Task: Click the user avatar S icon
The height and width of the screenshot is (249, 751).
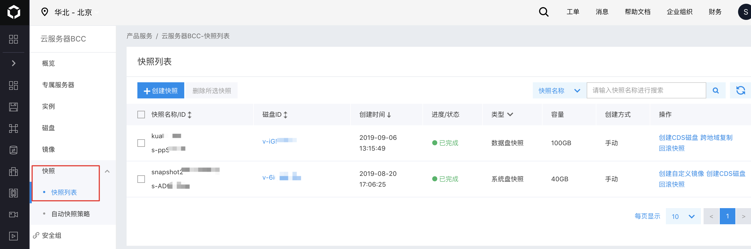Action: click(x=745, y=12)
